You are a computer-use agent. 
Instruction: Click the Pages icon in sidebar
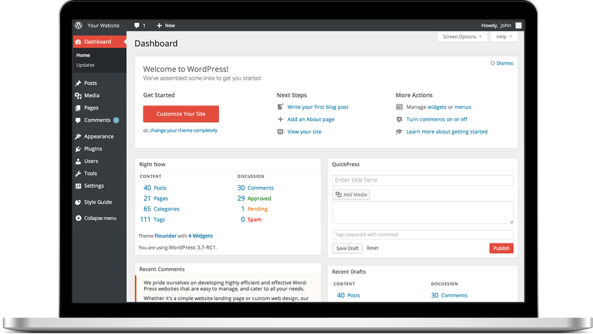pos(78,108)
